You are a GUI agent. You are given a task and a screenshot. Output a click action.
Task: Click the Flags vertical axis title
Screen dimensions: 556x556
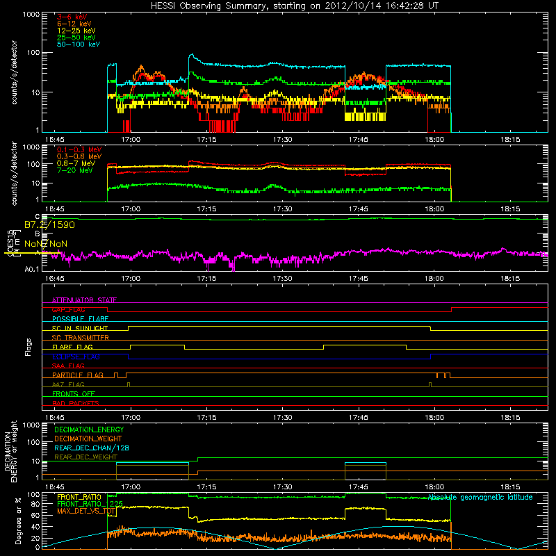[x=28, y=347]
